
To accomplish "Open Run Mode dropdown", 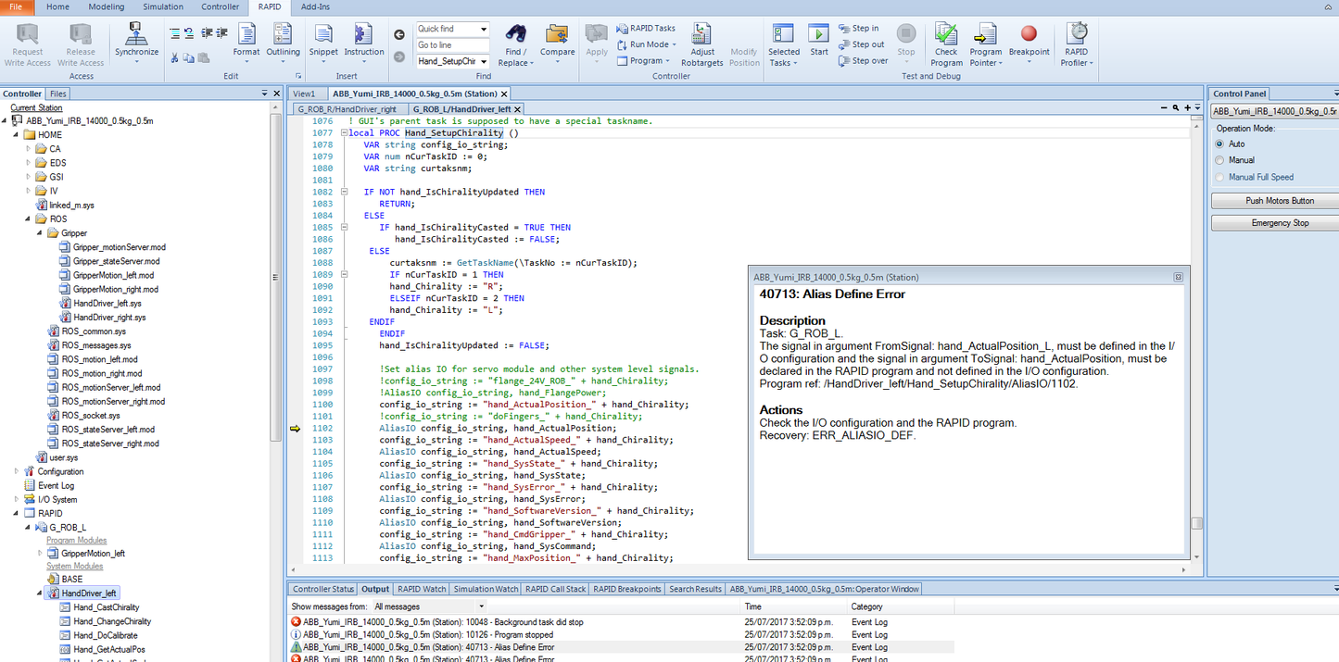I will tap(647, 44).
